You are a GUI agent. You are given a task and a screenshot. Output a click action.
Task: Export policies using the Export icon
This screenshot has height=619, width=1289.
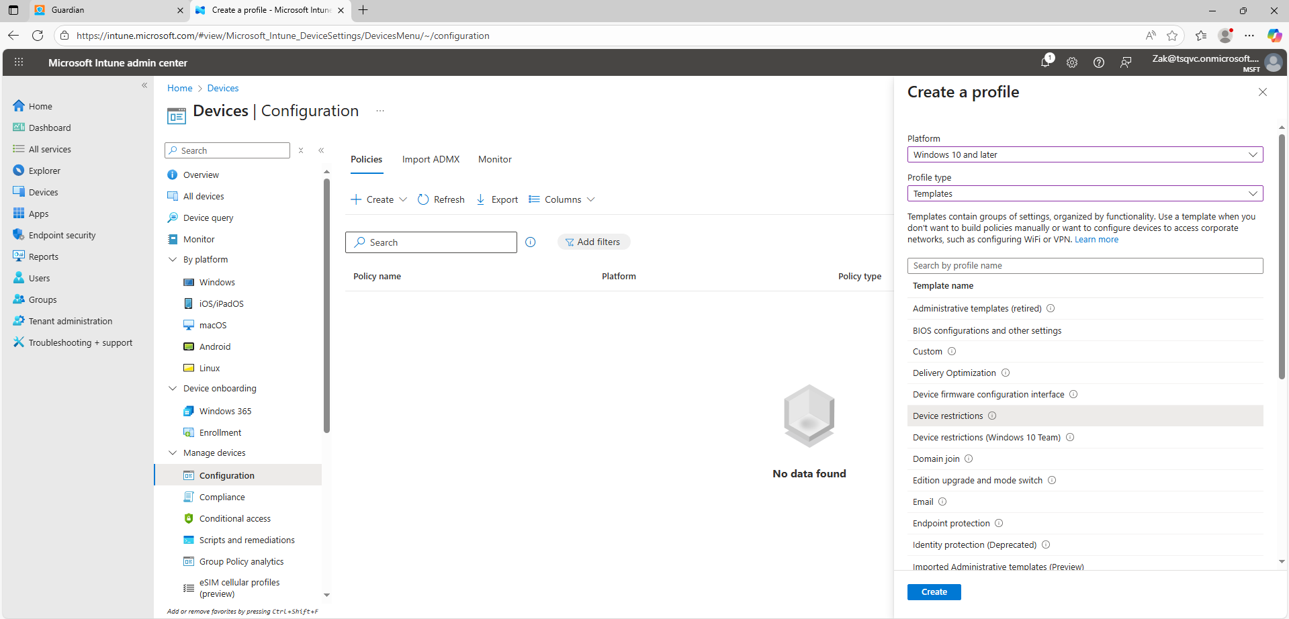point(481,199)
